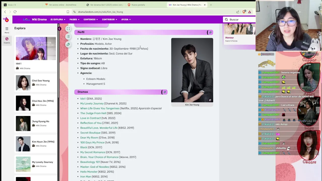Open the EXPLORA dropdown menu

tap(58, 19)
